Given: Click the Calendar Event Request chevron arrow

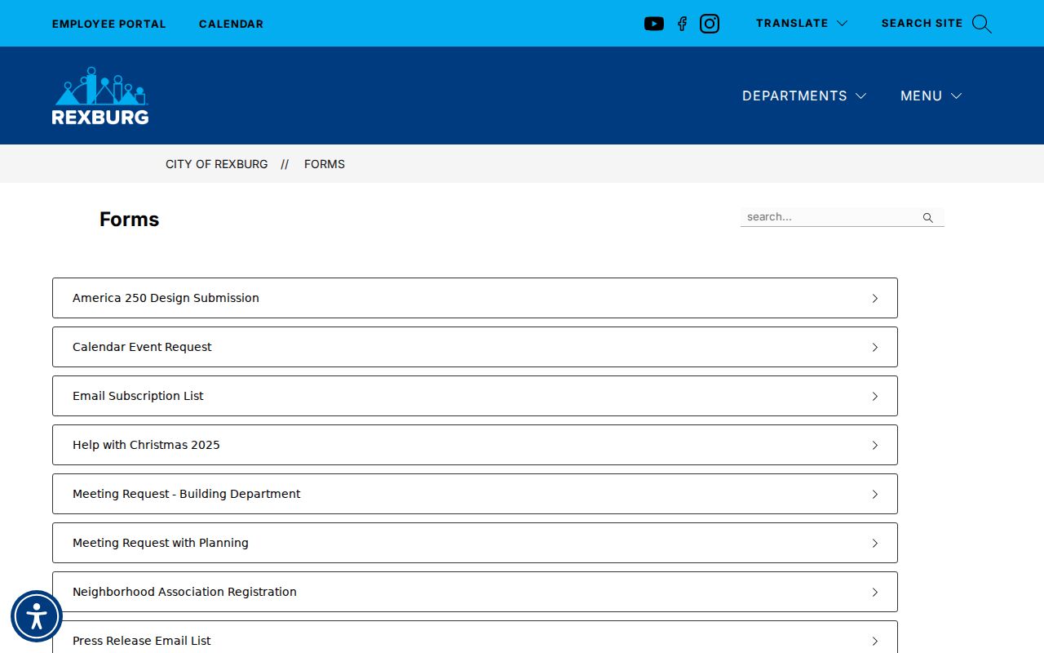Looking at the screenshot, I should (874, 347).
